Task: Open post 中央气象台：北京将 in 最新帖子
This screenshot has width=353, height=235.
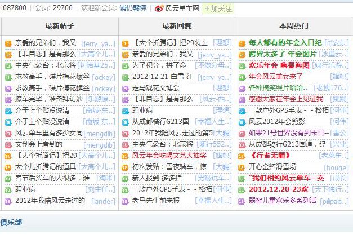Action: point(46,65)
